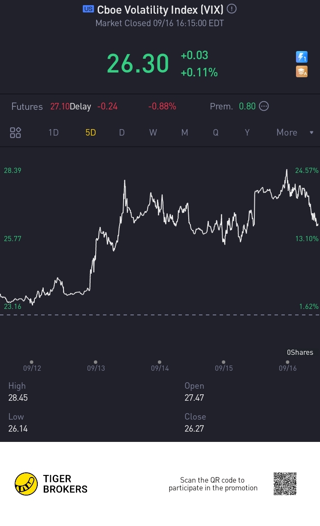The height and width of the screenshot is (526, 320).
Task: Switch to daily D candles tab
Action: click(122, 133)
